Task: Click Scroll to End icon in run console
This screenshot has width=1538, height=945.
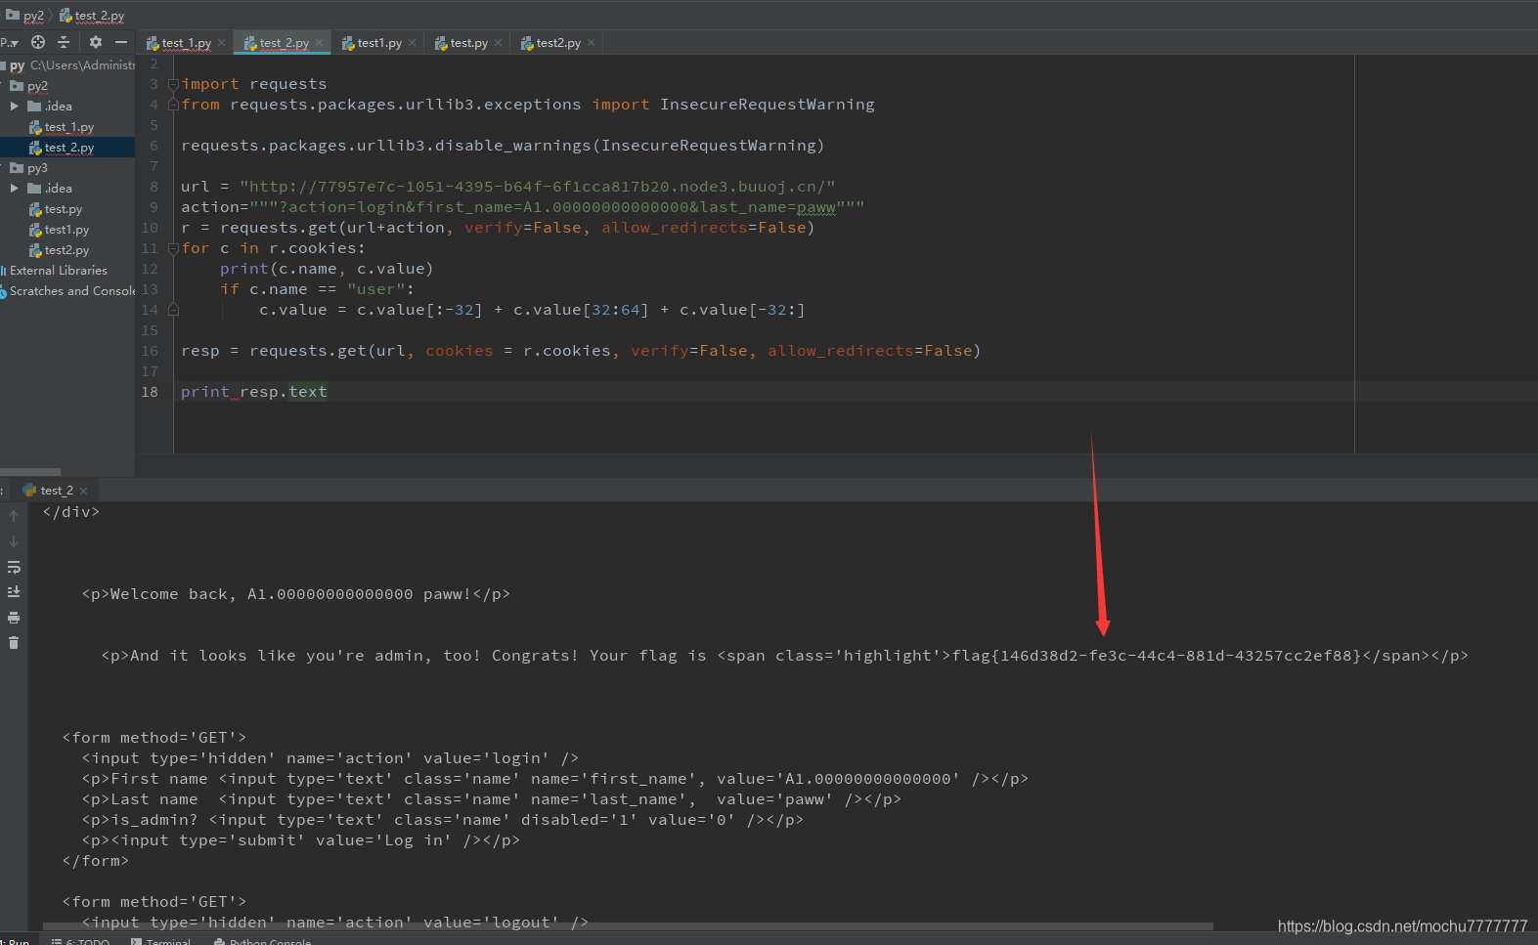Action: [14, 592]
